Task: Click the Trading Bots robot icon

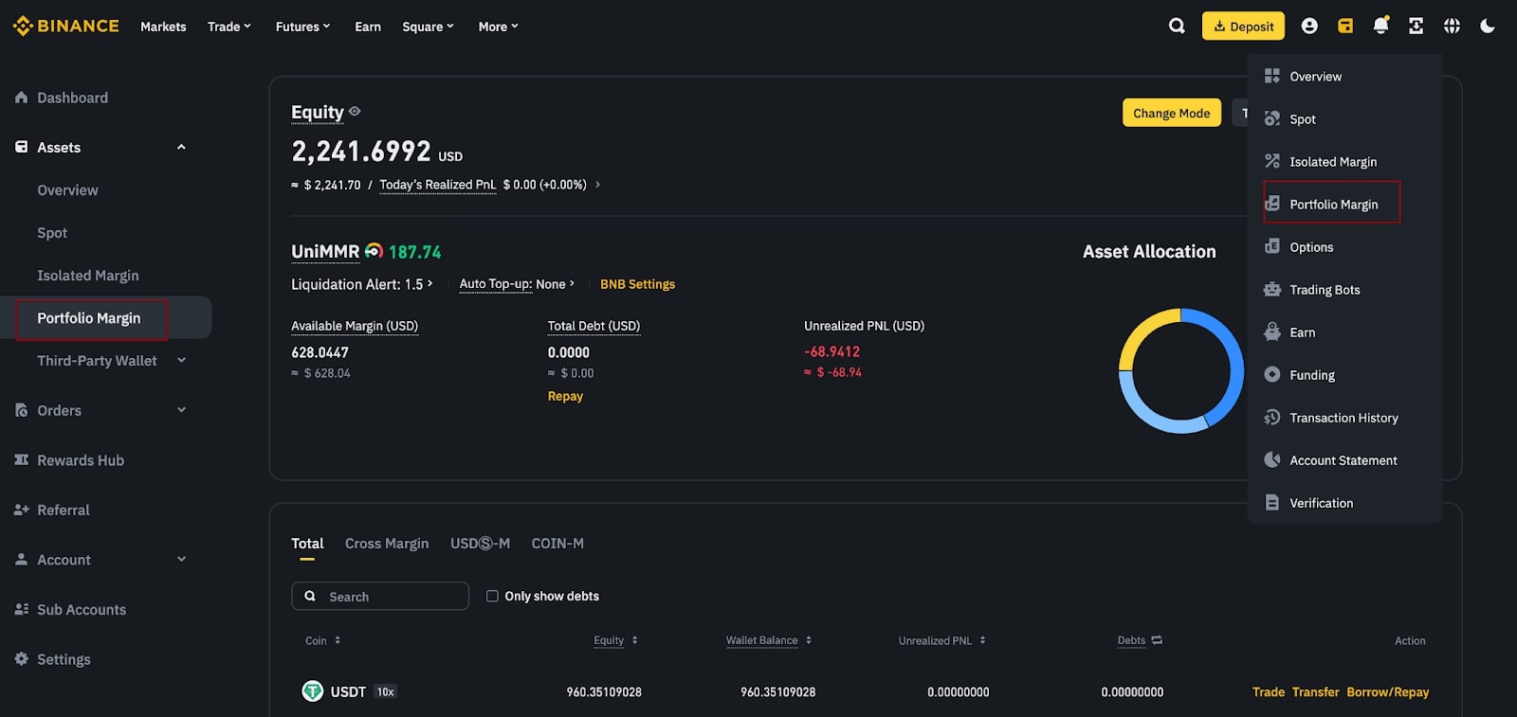Action: [x=1272, y=289]
